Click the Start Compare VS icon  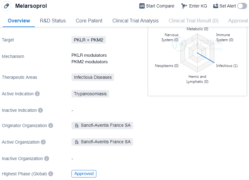tap(142, 6)
